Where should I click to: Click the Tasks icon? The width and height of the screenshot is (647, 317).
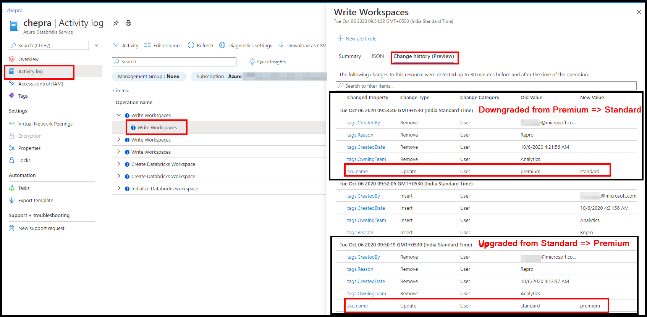pos(12,188)
